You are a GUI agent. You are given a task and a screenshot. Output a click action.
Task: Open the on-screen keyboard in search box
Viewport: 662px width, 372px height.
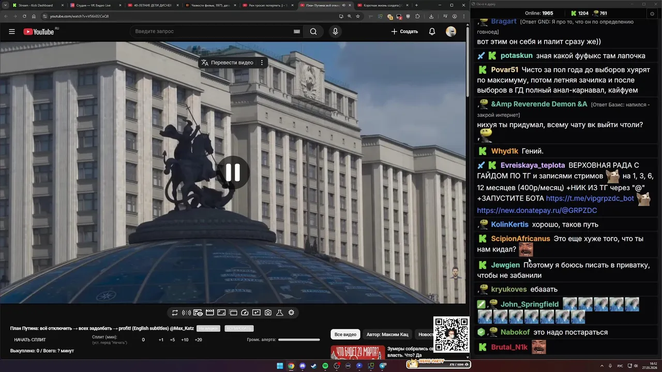click(x=297, y=32)
